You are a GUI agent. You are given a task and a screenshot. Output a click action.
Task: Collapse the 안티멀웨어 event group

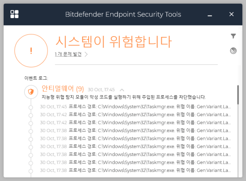(x=122, y=89)
